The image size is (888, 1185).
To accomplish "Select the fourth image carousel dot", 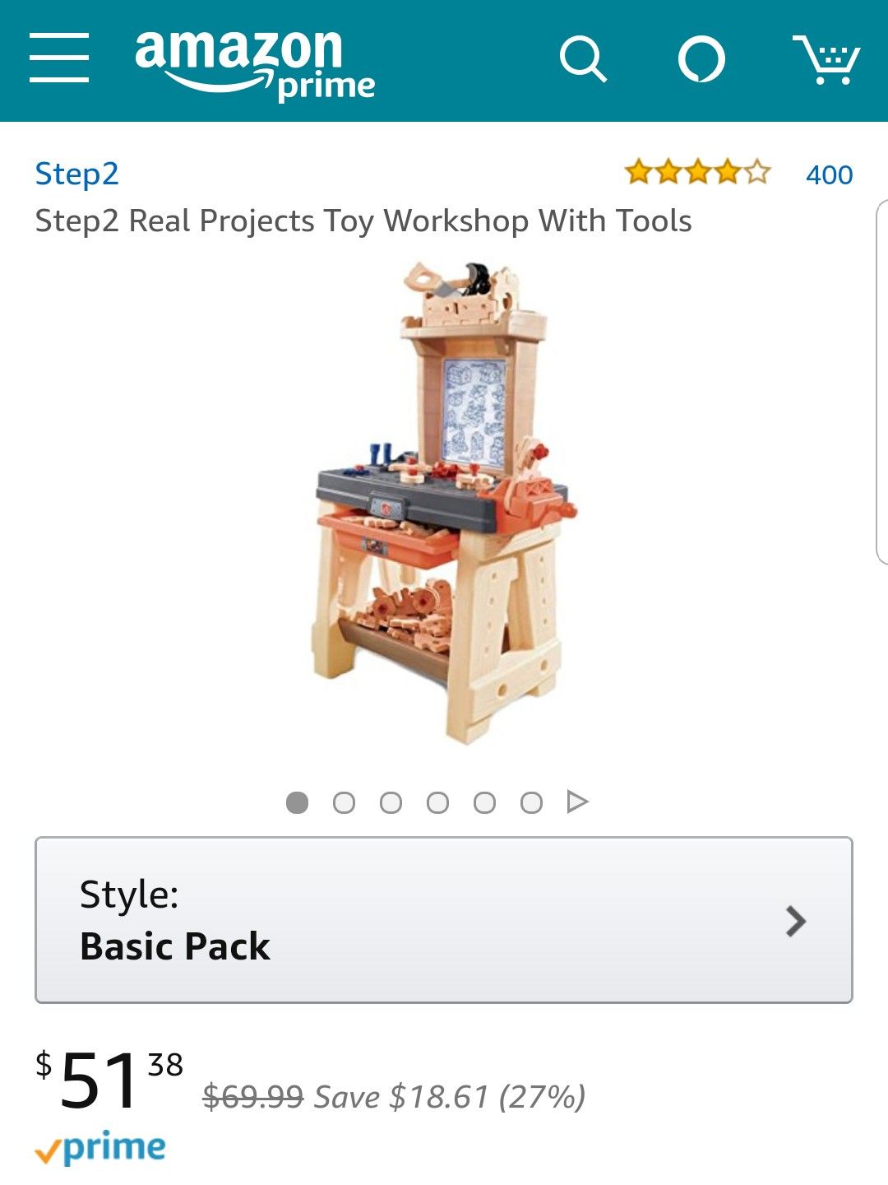I will (437, 802).
